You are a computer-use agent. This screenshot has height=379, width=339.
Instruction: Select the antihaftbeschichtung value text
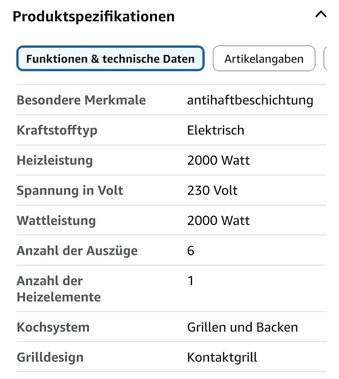250,100
